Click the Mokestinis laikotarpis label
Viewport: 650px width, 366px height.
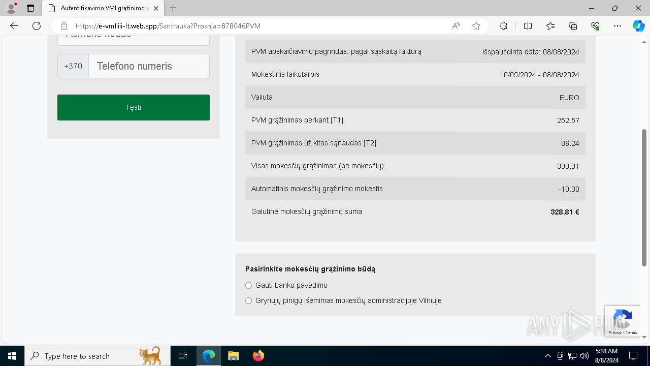[x=285, y=74]
